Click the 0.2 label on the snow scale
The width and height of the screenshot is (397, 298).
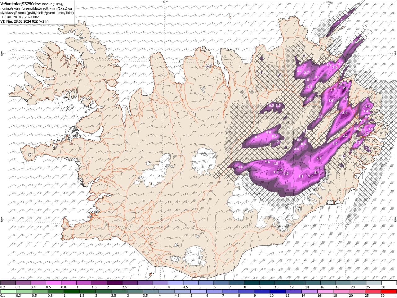pyautogui.click(x=2, y=287)
